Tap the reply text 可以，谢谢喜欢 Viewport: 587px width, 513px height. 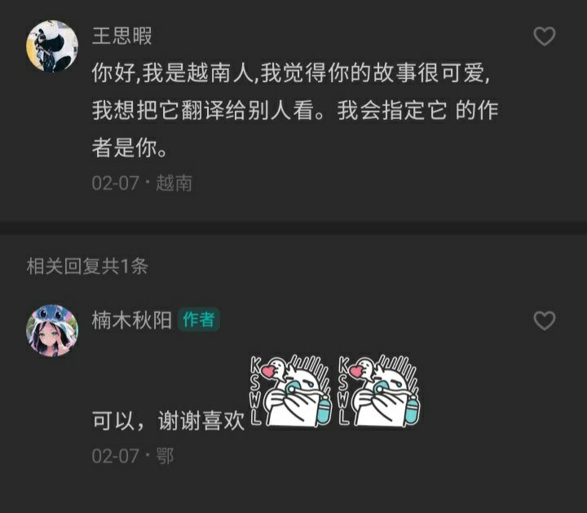point(168,421)
